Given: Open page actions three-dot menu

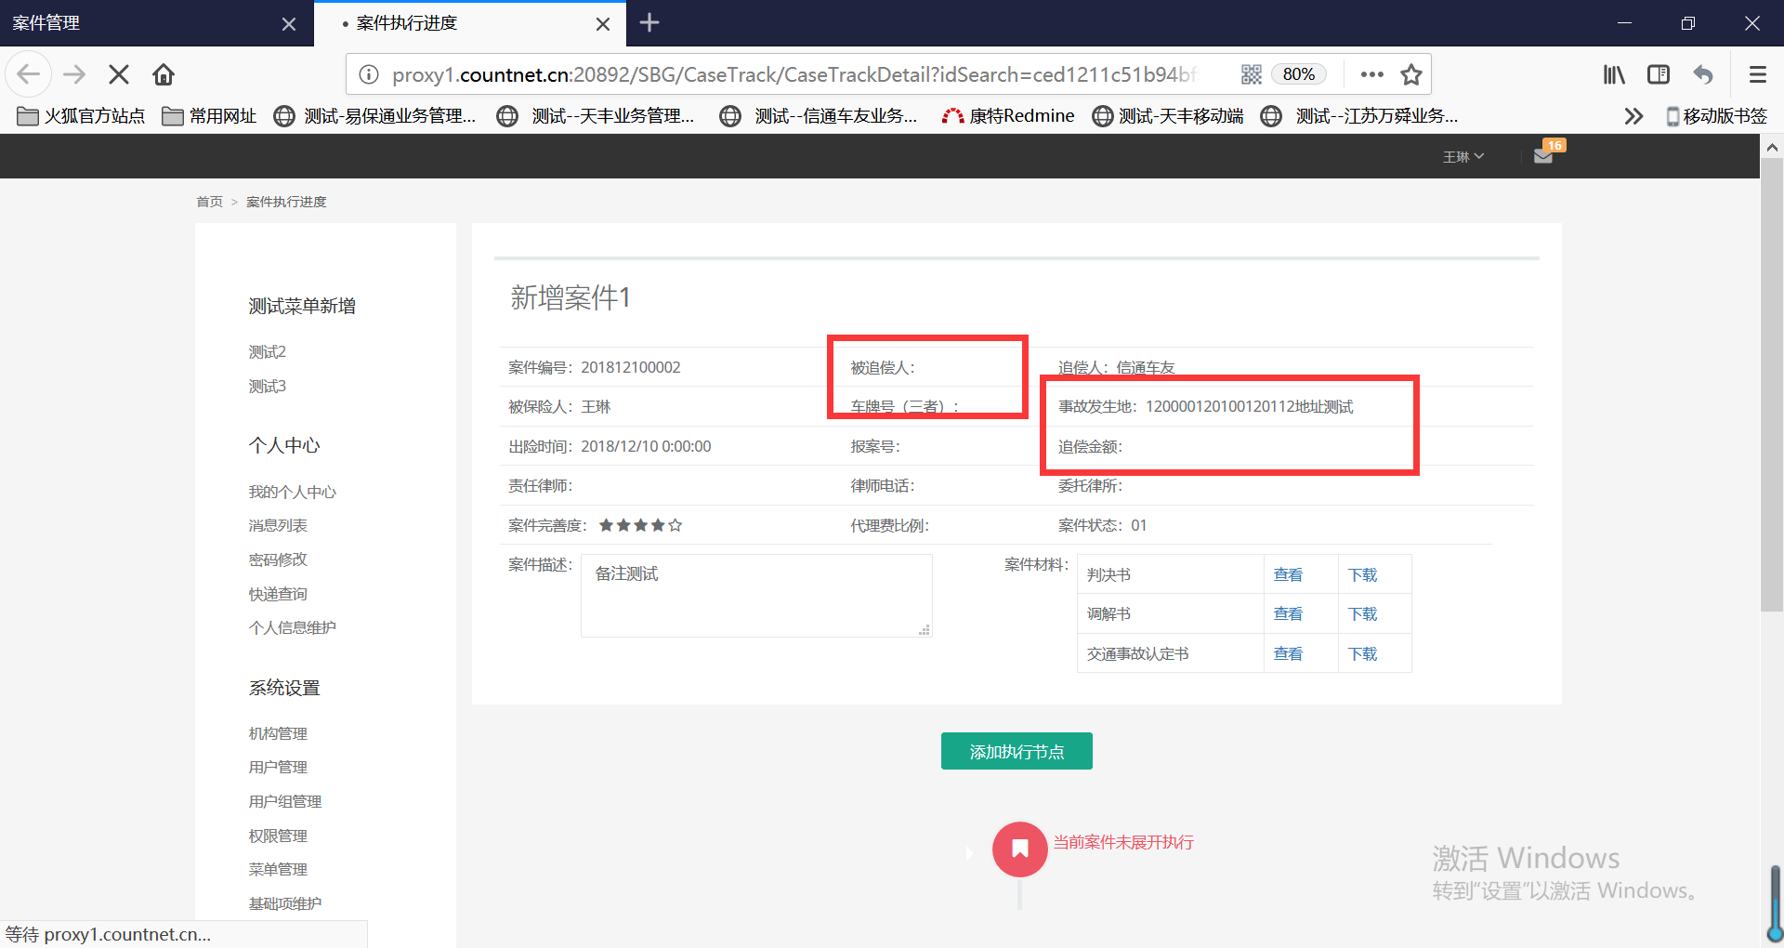Looking at the screenshot, I should (x=1371, y=74).
